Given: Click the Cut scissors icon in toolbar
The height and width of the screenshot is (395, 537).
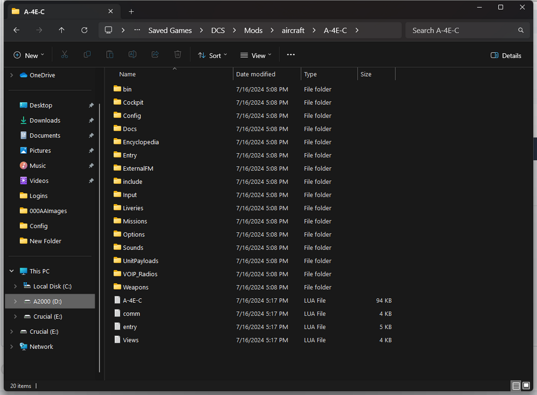Looking at the screenshot, I should click(x=64, y=55).
